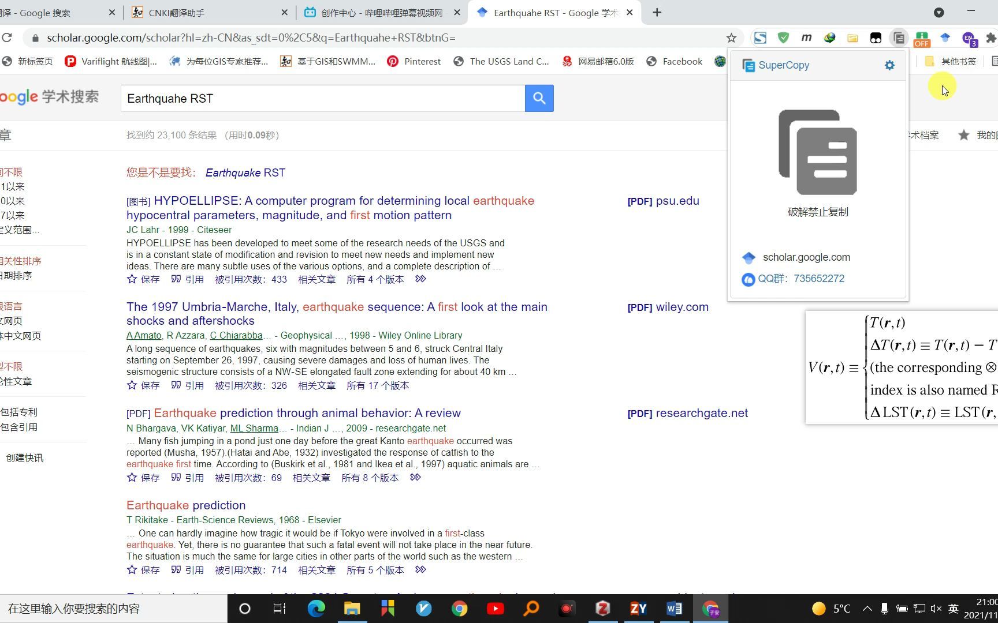
Task: Open the Chrome tab search dropdown
Action: click(x=939, y=12)
